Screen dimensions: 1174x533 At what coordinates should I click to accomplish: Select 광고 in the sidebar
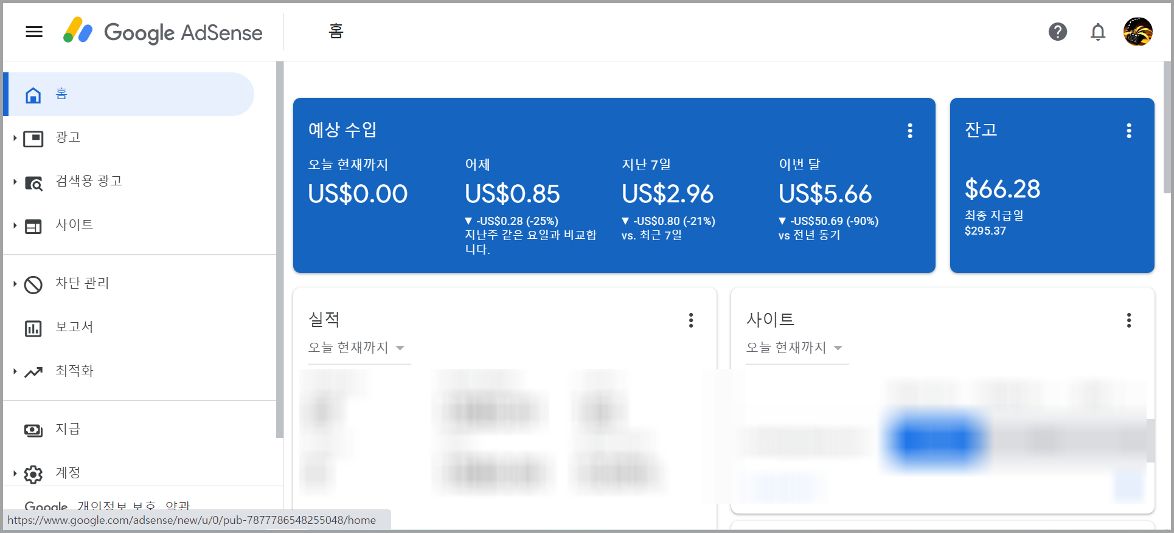(x=68, y=137)
